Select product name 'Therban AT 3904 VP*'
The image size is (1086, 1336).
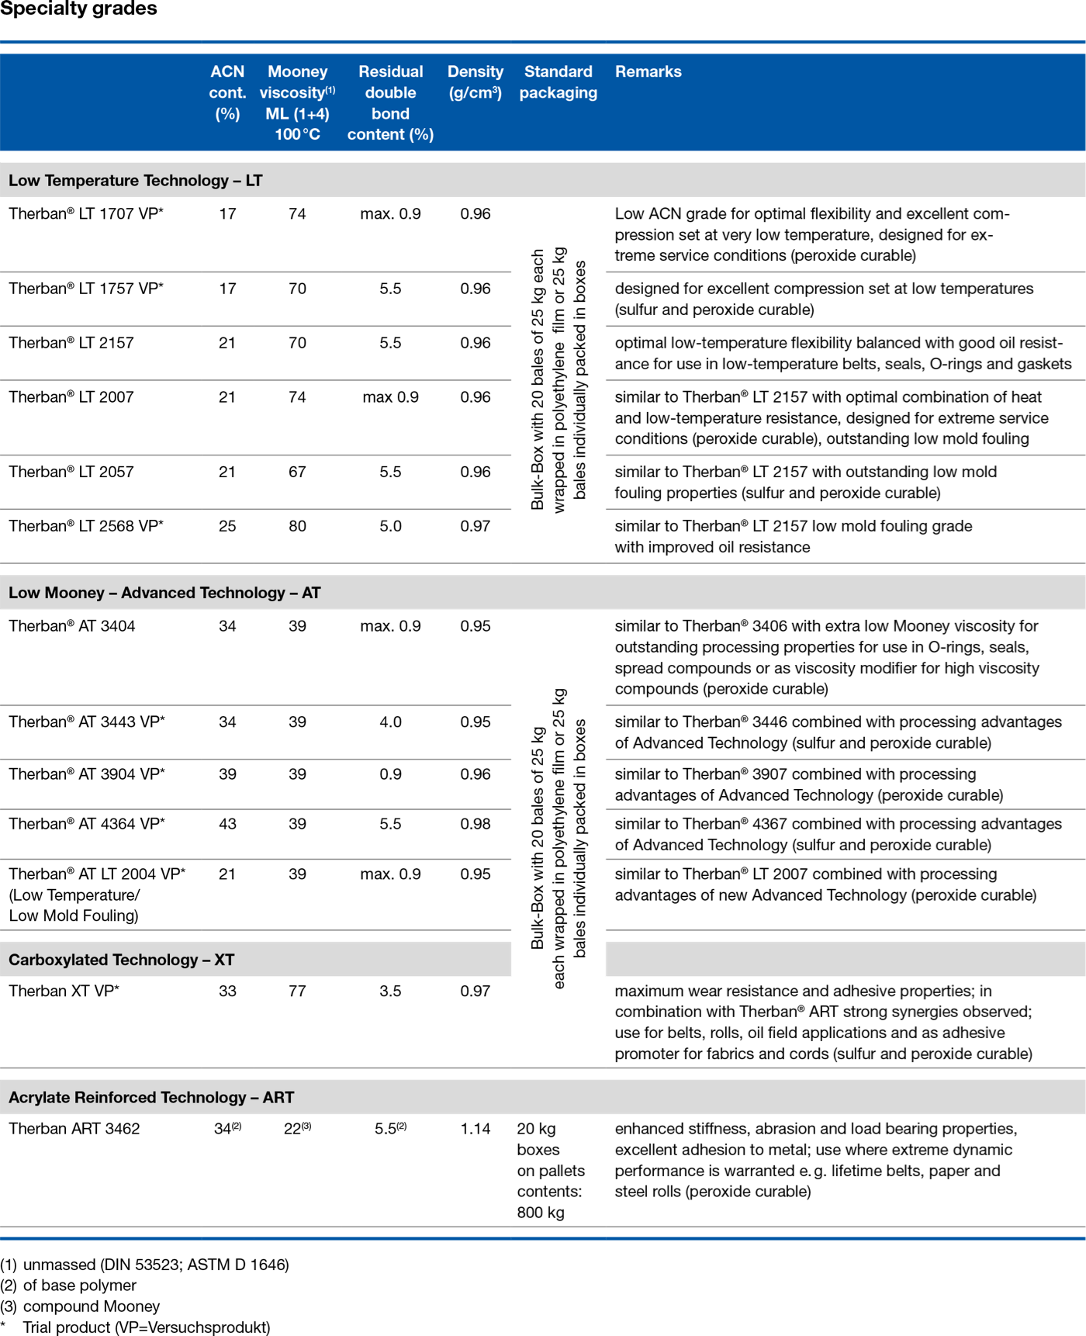[x=87, y=774]
